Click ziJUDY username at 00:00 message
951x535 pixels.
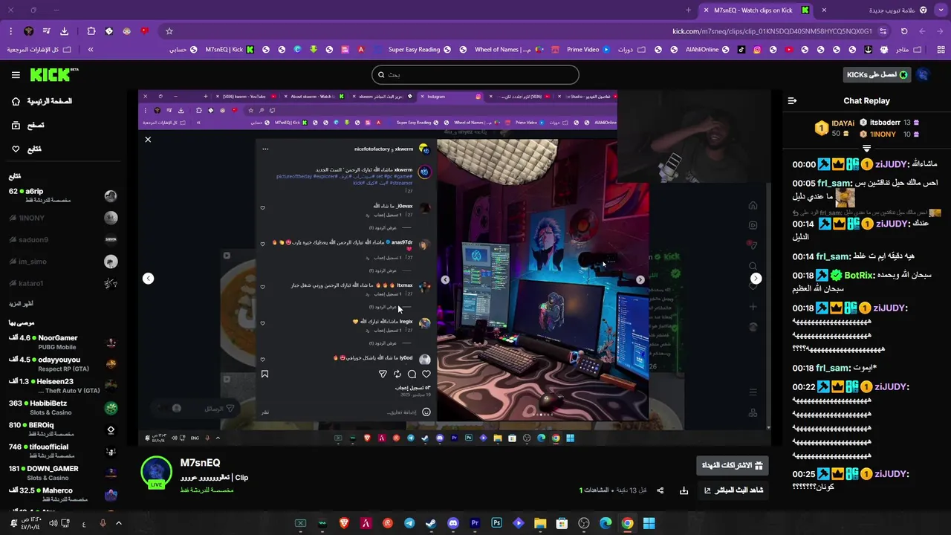(x=892, y=164)
